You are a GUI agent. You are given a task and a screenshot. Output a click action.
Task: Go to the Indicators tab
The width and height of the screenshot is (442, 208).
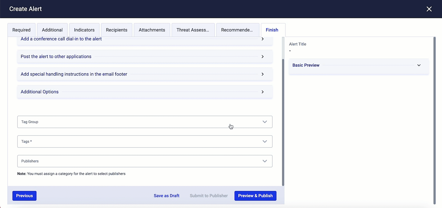click(84, 30)
